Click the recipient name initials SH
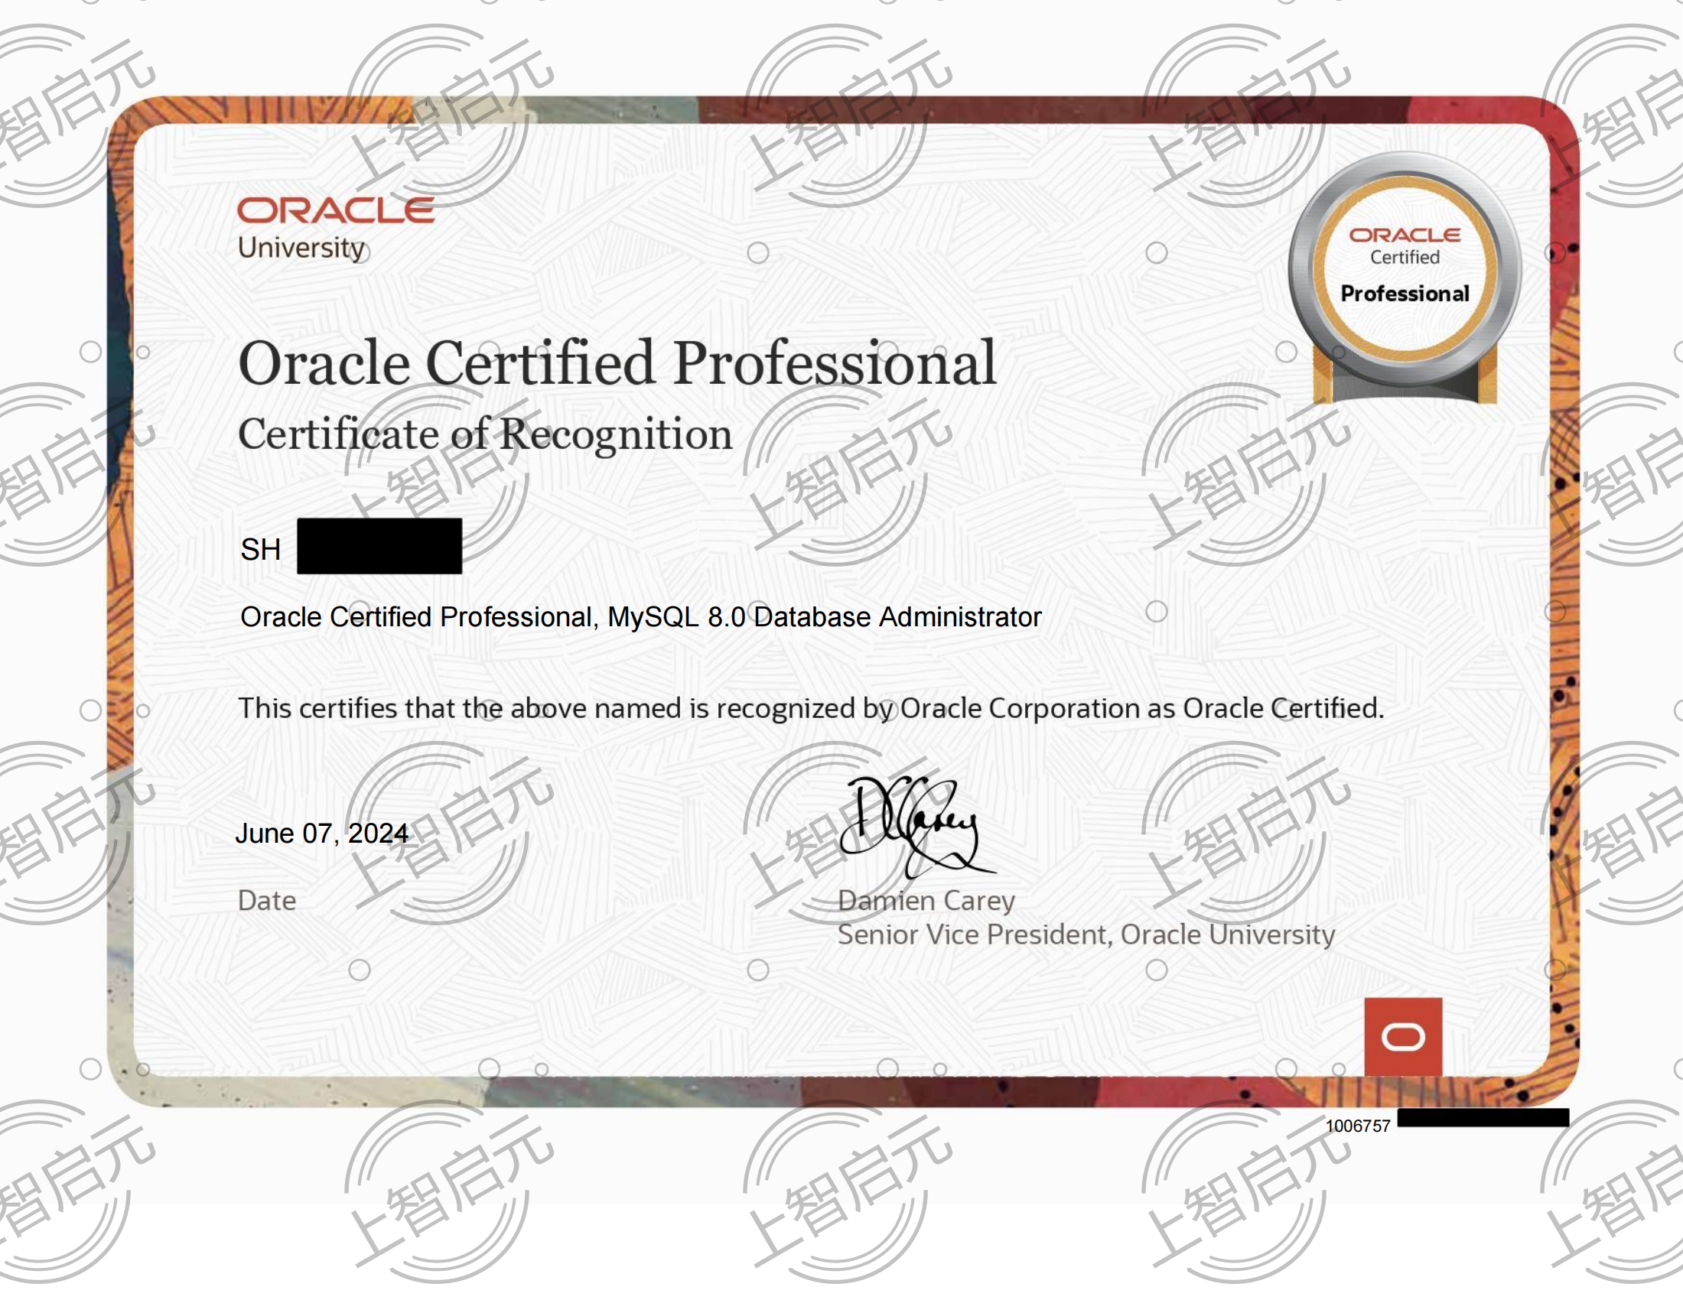The image size is (1683, 1300). [260, 549]
